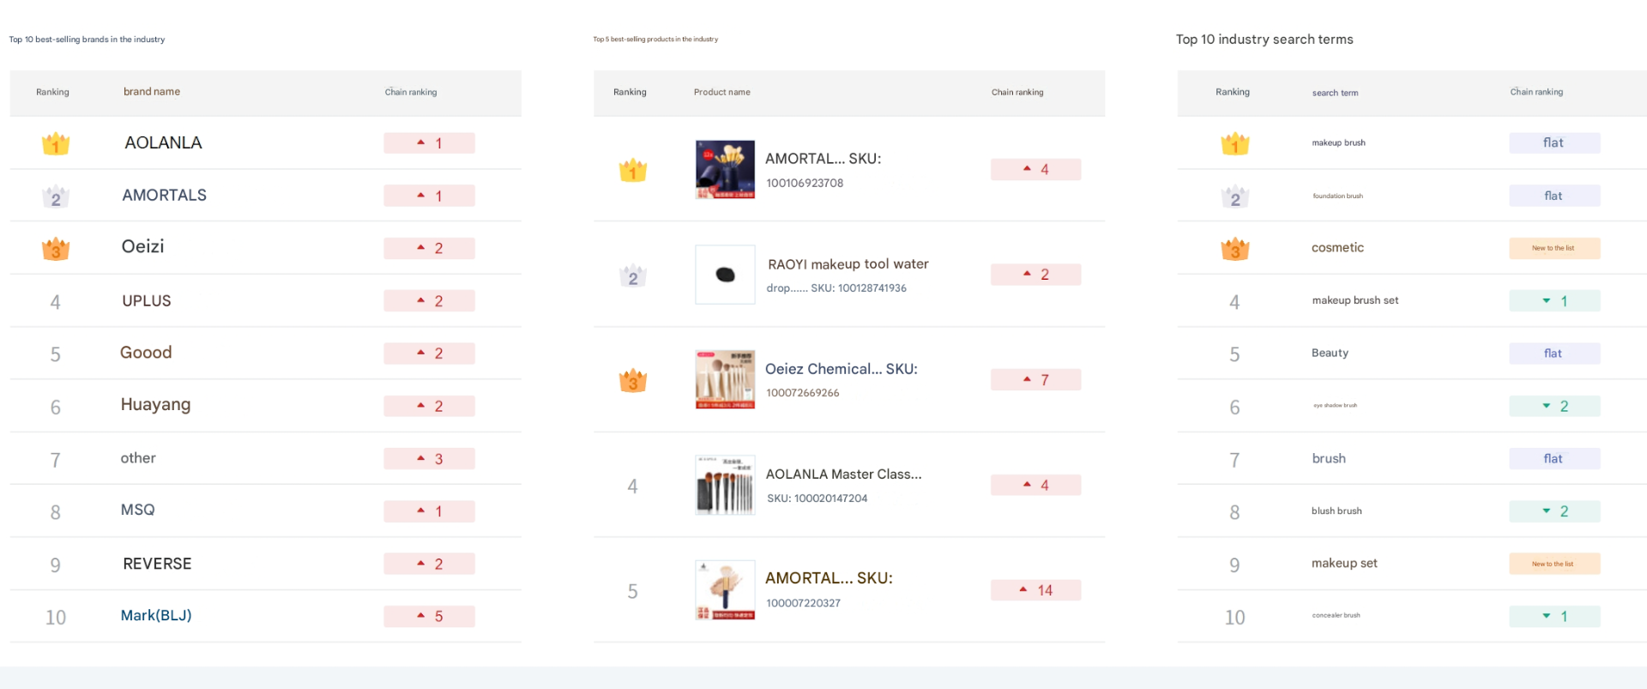Open the Oeiez Chemical product name
This screenshot has width=1647, height=689.
click(842, 369)
